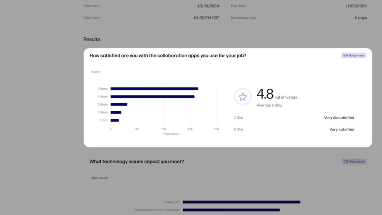Click the 5 Stars bar in chart
The width and height of the screenshot is (382, 215).
[154, 89]
